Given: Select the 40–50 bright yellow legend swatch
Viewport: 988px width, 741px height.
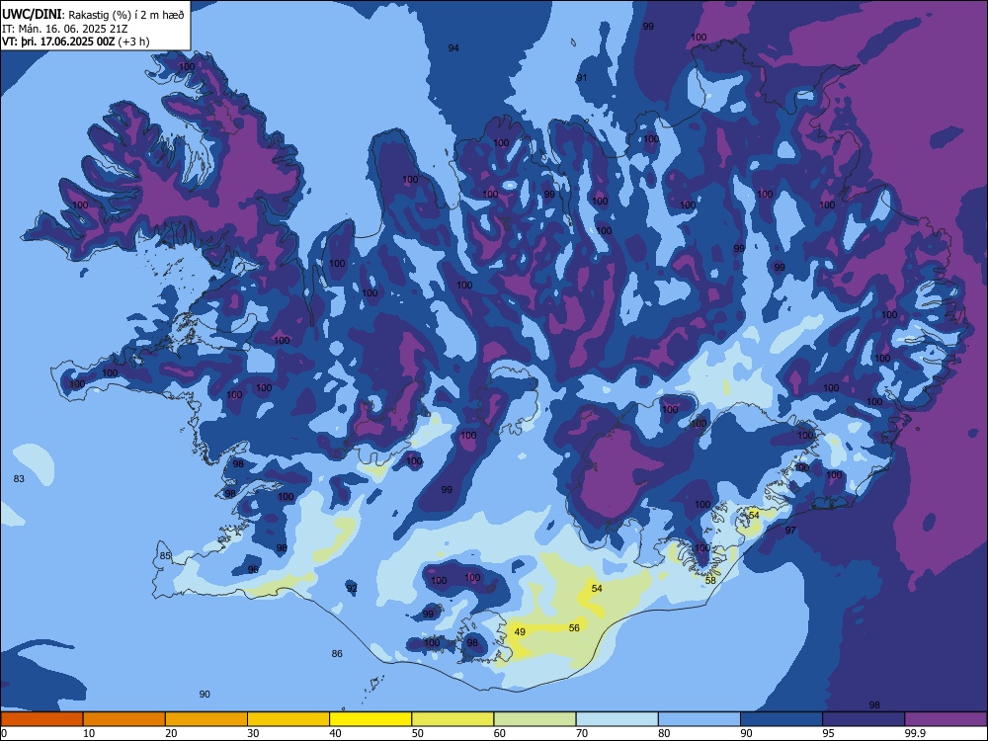Looking at the screenshot, I should (370, 719).
